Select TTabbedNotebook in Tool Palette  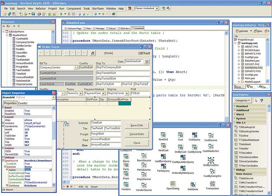coord(249,140)
